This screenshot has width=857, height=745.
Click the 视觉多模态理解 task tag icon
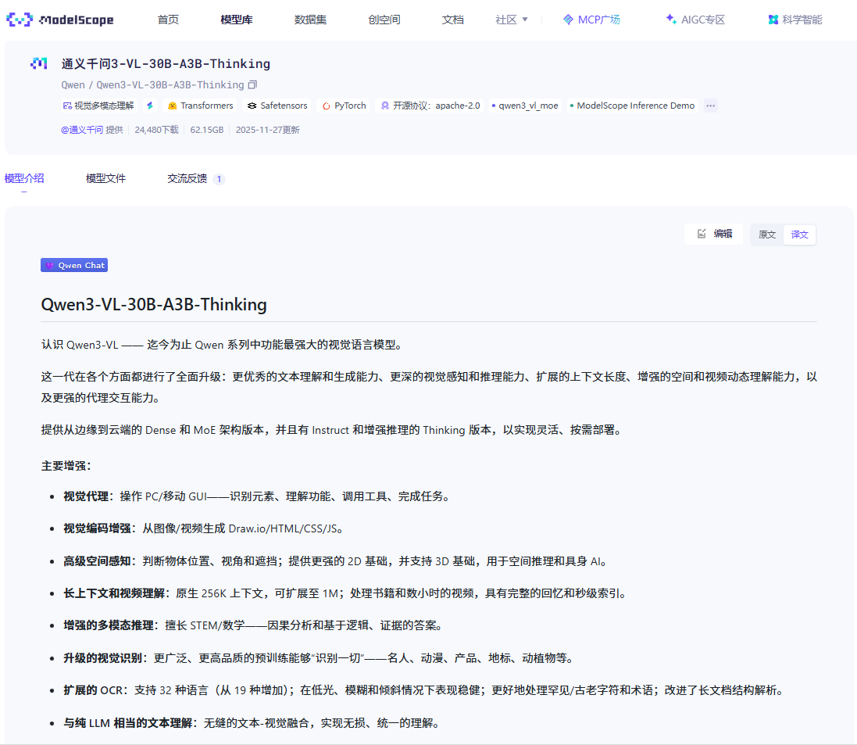(x=68, y=105)
